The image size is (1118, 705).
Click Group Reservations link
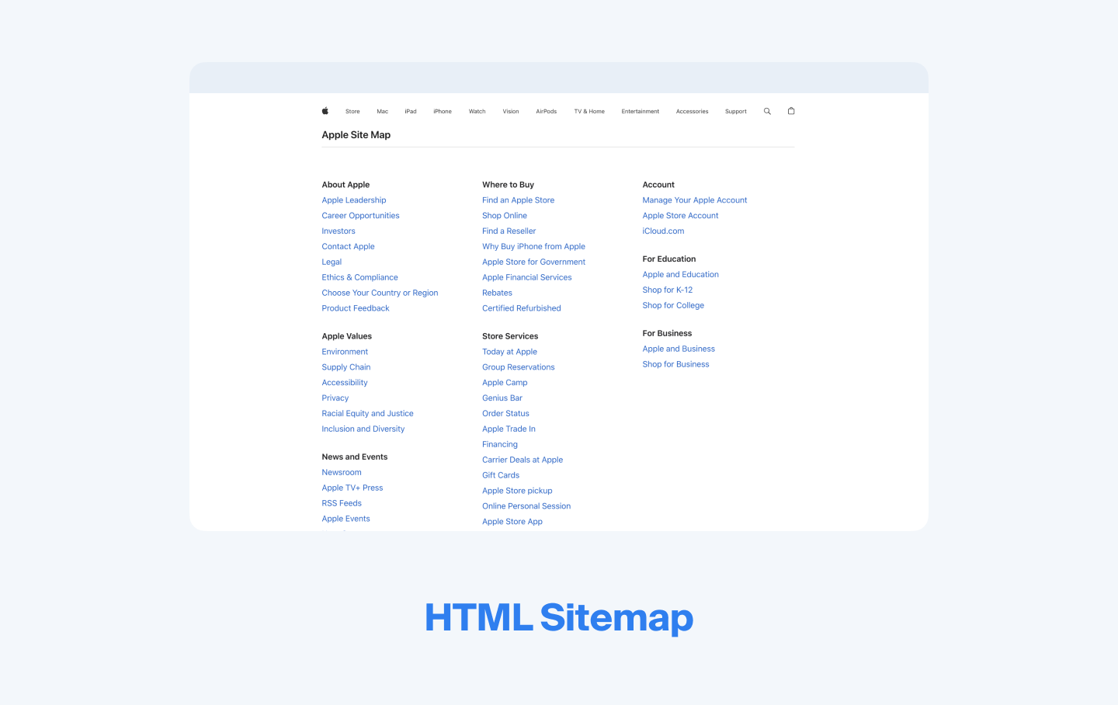click(x=519, y=367)
